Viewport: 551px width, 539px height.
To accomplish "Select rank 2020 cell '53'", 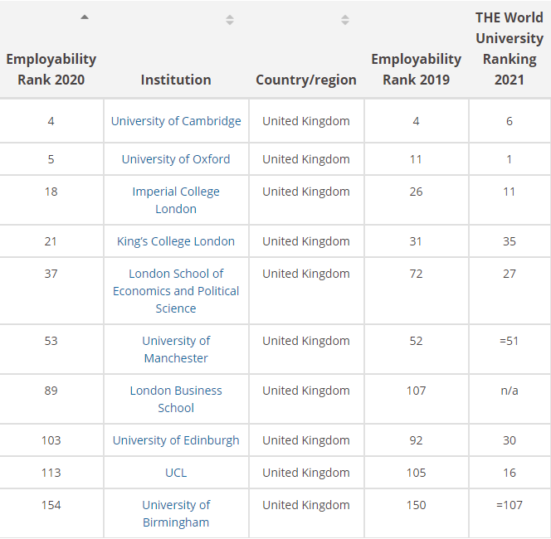I will click(51, 341).
